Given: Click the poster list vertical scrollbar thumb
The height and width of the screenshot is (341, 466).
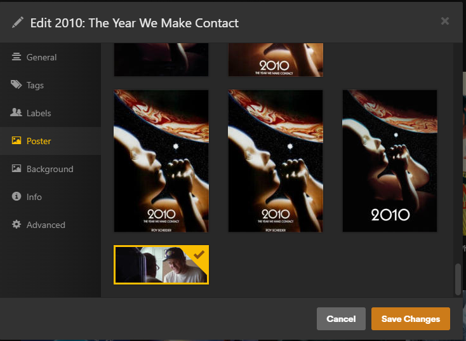Looking at the screenshot, I should coord(458,279).
